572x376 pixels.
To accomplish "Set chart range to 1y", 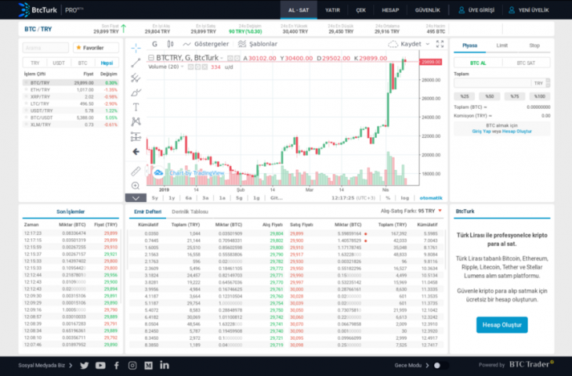I will (172, 198).
